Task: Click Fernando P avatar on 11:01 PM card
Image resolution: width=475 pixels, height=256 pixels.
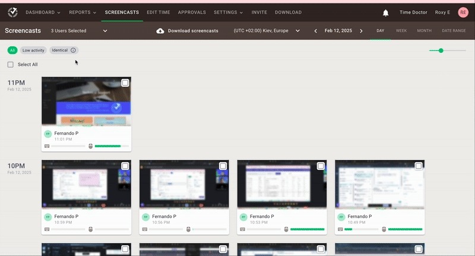Action: pyautogui.click(x=47, y=134)
